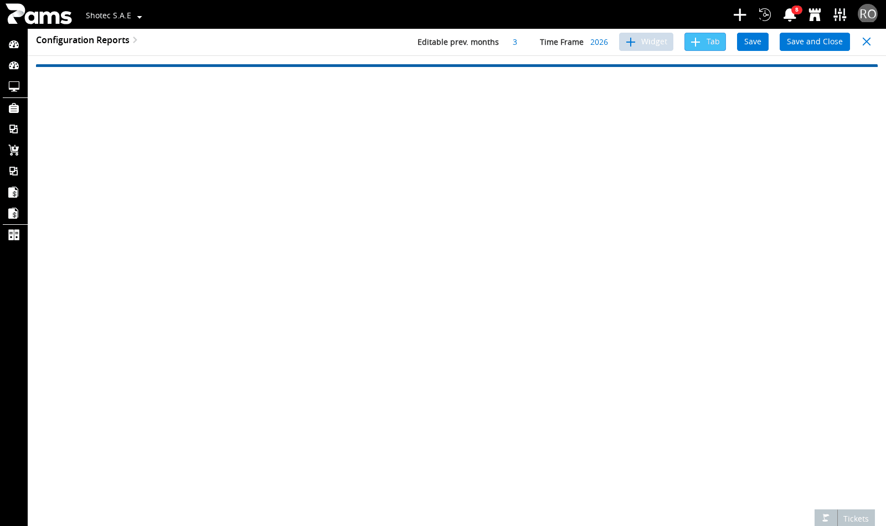Viewport: 886px width, 526px height.
Task: Edit the Editable prev. months value 3
Action: coord(515,42)
